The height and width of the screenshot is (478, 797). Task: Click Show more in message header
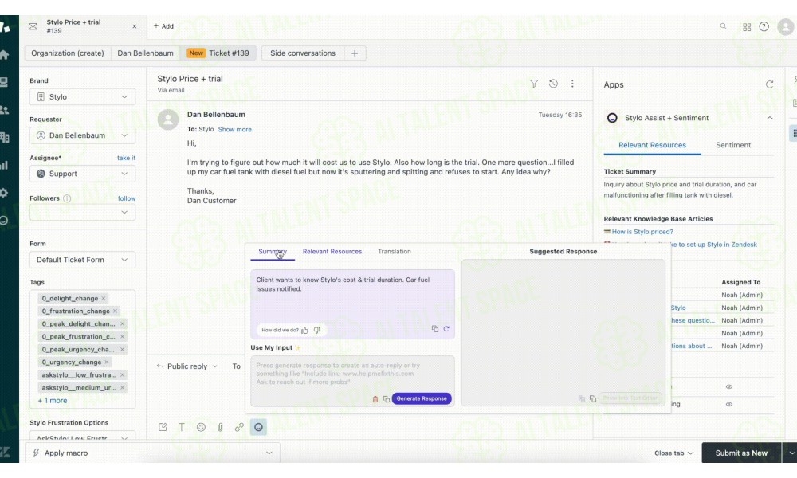(235, 130)
